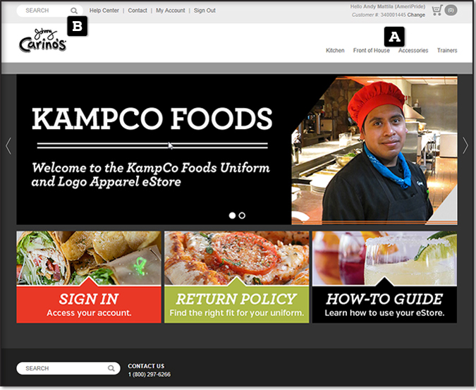
Task: Open the Help Center link
Action: coord(104,11)
